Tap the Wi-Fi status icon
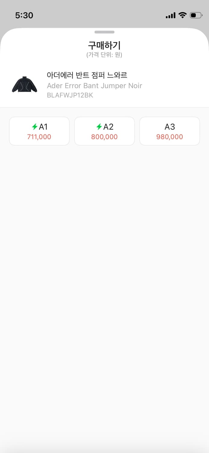 [182, 15]
